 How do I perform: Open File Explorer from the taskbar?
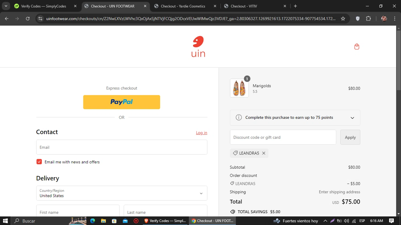click(103, 221)
